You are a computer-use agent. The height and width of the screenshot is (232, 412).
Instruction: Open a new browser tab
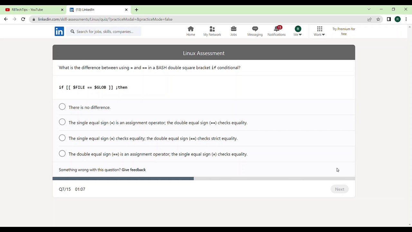click(136, 10)
